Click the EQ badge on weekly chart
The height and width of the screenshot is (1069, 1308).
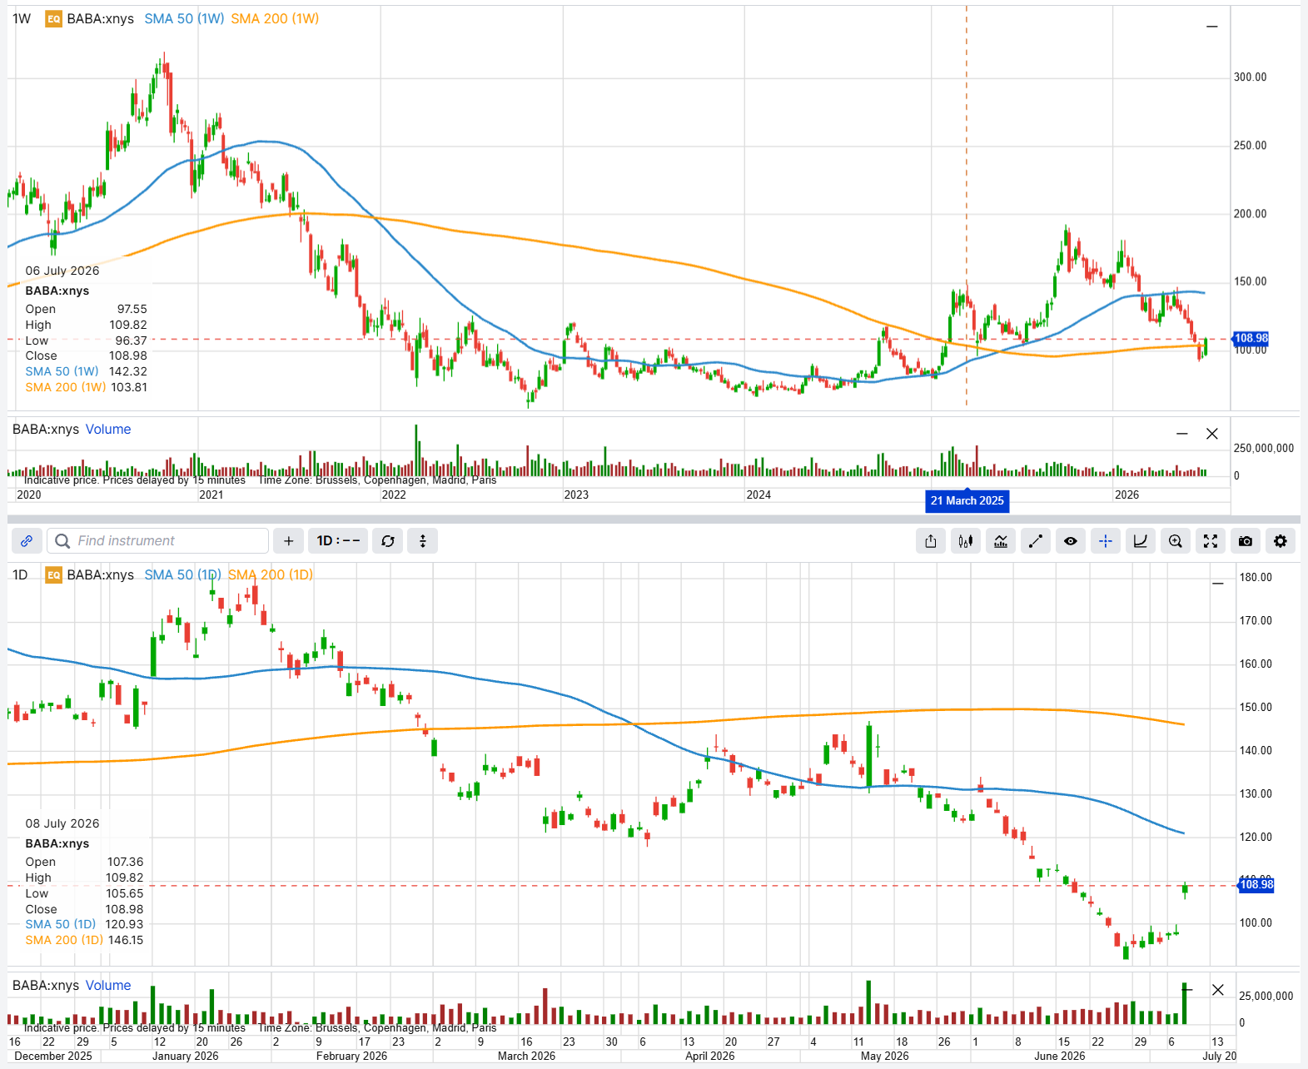click(53, 18)
